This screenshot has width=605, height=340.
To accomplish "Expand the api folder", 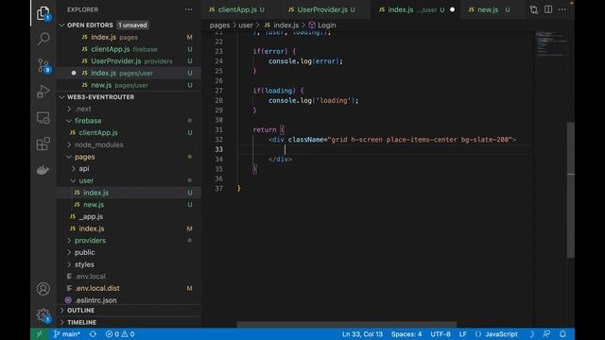I will (x=74, y=169).
